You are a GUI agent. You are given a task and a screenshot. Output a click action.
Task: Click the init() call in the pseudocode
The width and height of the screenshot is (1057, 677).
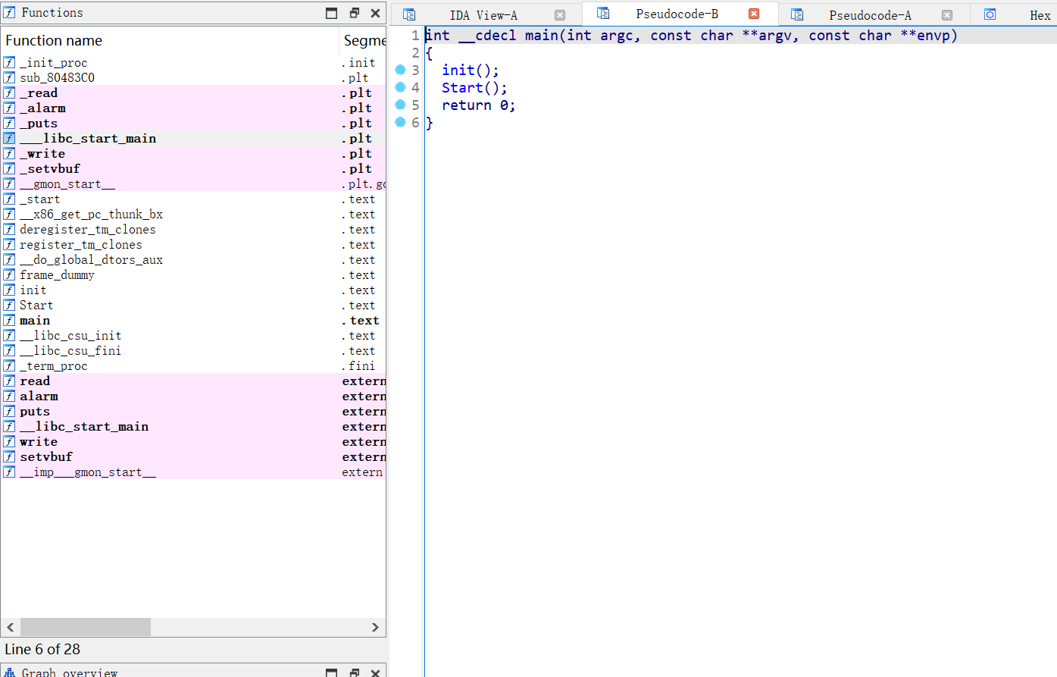click(x=471, y=71)
